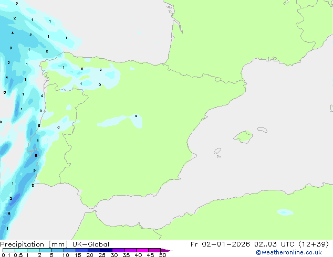Click the '0.1' legend scale value
Image resolution: width=333 pixels, height=257 pixels.
tap(6, 255)
